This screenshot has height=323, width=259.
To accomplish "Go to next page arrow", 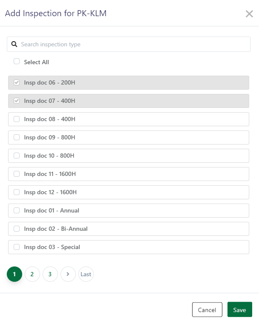I will 68,274.
